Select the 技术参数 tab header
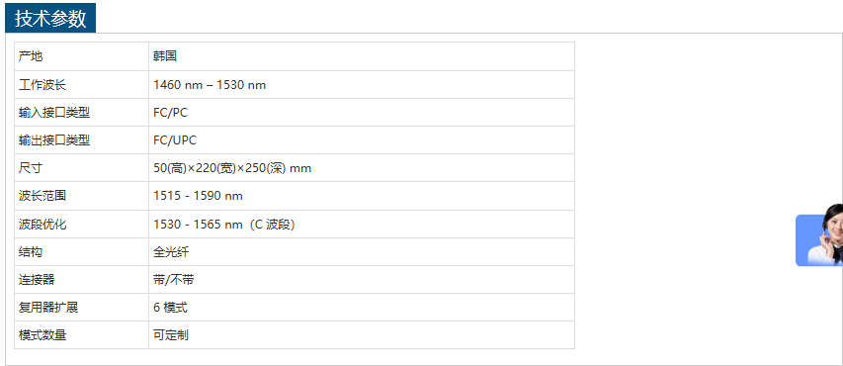 point(50,18)
